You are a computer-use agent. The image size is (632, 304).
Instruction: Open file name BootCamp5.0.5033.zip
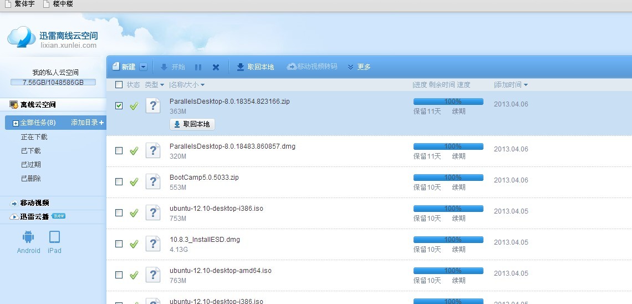click(x=204, y=178)
